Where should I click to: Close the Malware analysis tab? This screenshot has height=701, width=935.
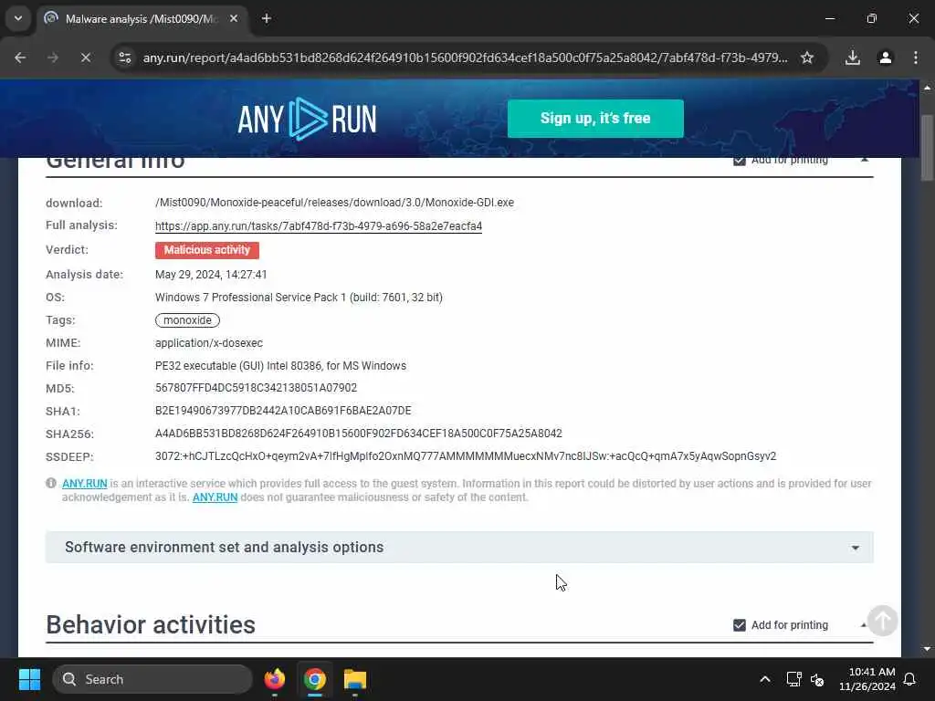click(234, 18)
